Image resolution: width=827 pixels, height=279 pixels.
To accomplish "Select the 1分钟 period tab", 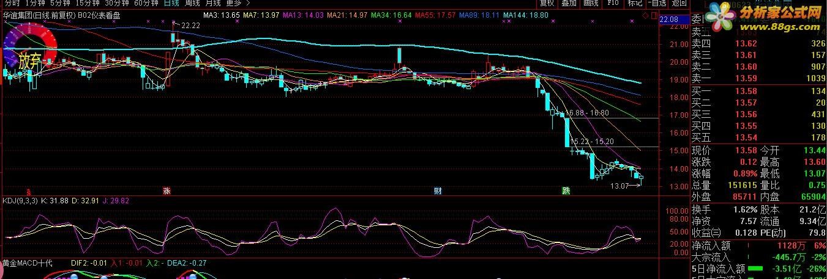I will [36, 3].
